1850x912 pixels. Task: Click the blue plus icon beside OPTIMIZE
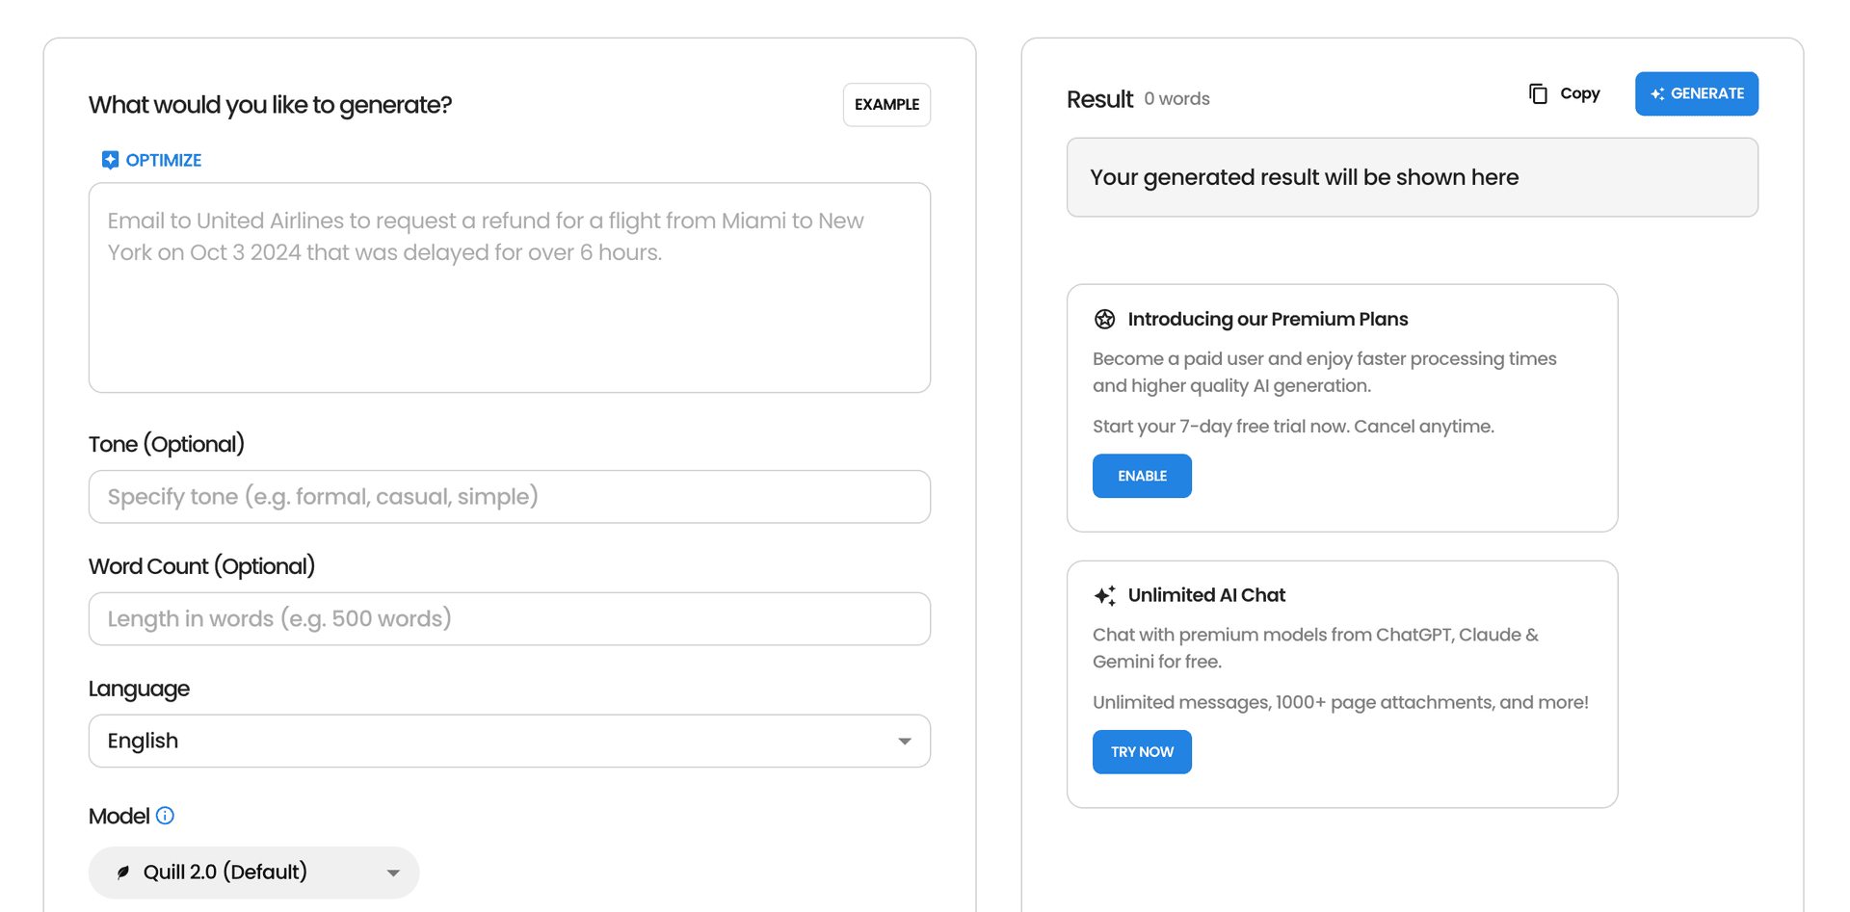[x=110, y=159]
